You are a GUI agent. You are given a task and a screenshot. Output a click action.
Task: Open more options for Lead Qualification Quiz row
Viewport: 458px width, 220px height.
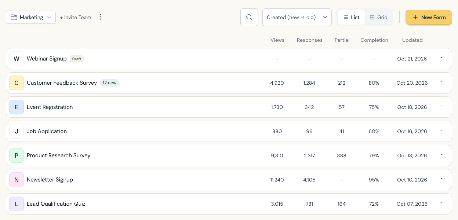(441, 203)
